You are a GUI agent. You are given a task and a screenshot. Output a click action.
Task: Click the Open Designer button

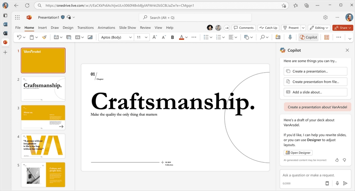(298, 153)
